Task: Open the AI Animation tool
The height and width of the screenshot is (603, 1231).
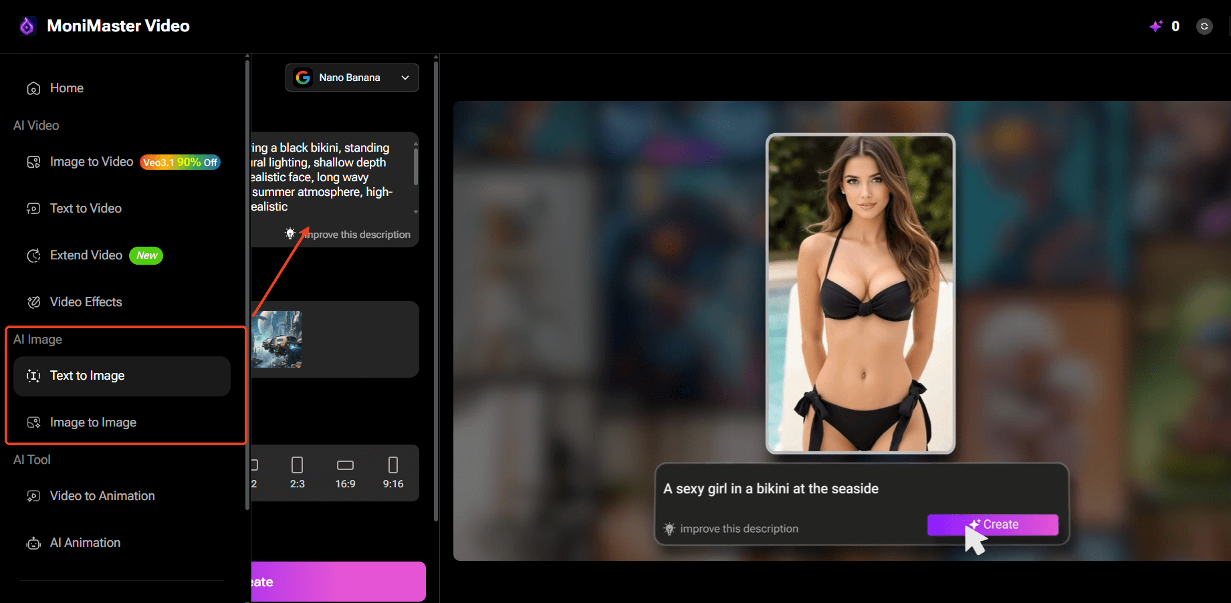Action: (85, 542)
